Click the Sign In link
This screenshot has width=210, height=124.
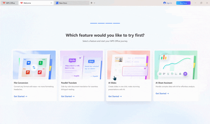pos(169,3)
